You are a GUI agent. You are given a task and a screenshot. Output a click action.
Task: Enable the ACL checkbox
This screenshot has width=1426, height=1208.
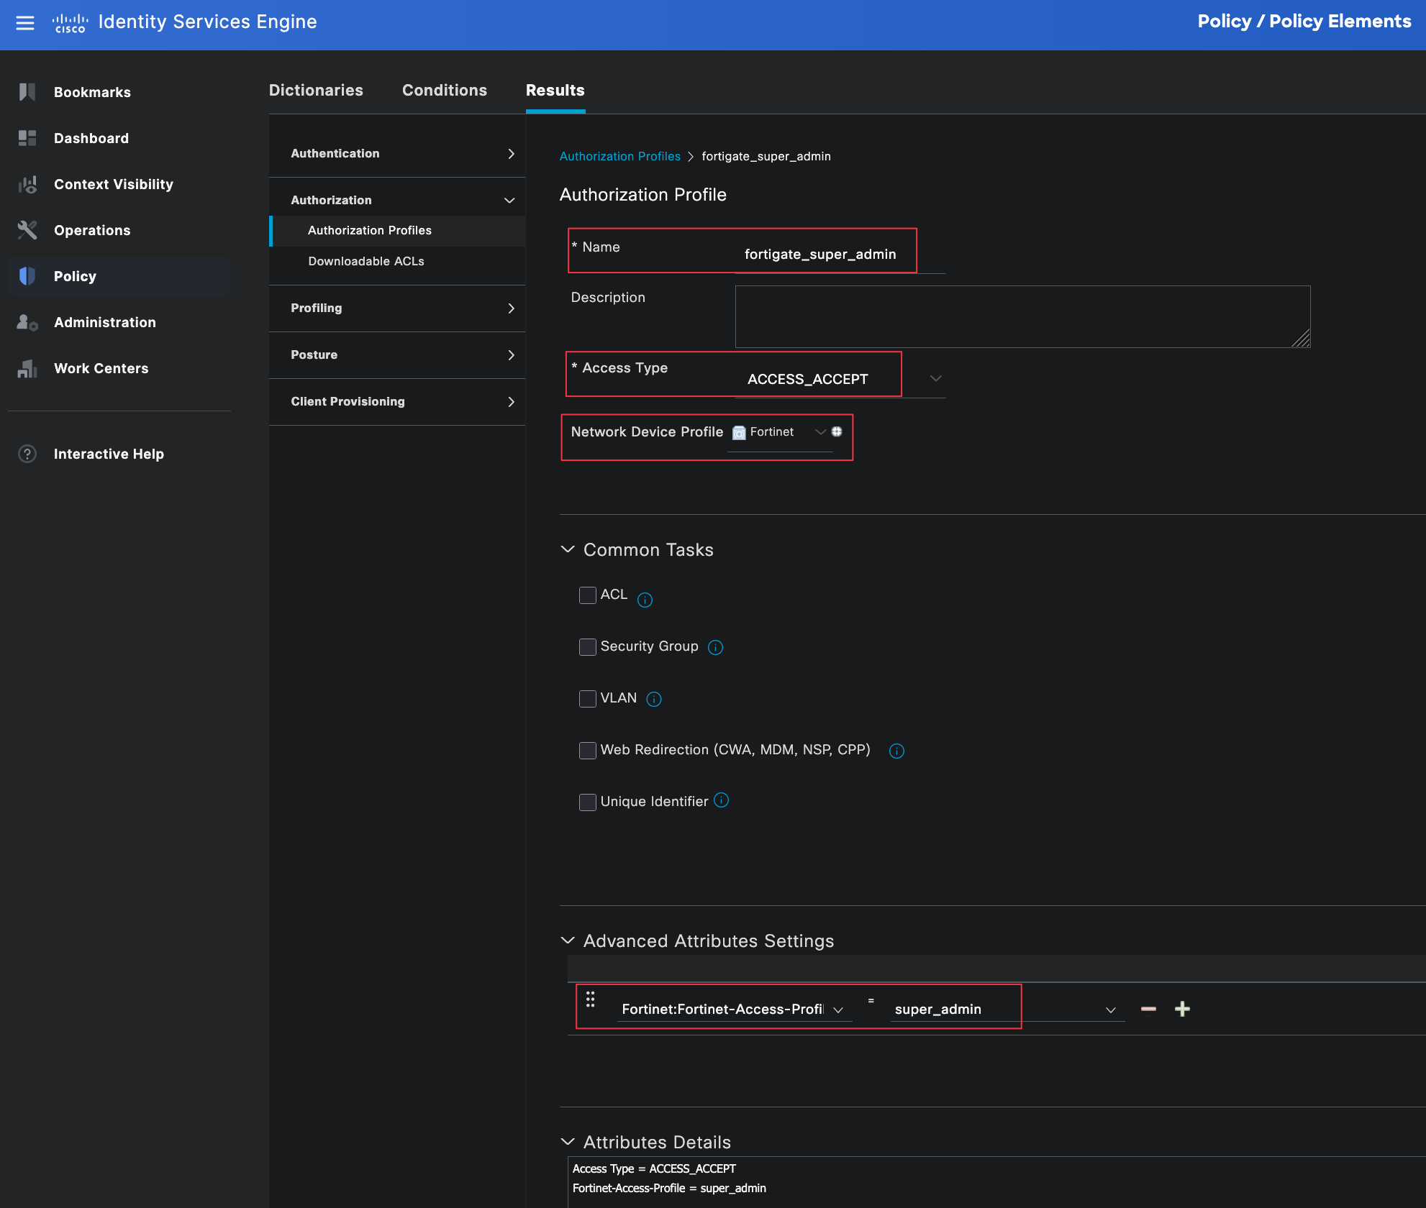pyautogui.click(x=587, y=595)
